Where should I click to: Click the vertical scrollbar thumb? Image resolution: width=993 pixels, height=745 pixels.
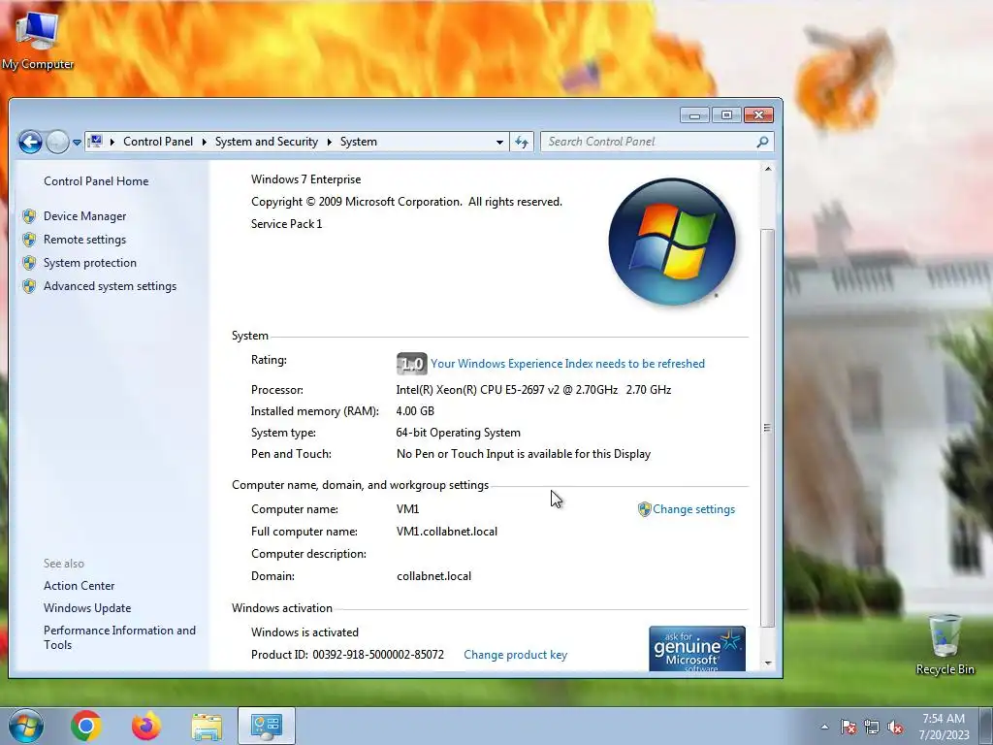pos(768,428)
